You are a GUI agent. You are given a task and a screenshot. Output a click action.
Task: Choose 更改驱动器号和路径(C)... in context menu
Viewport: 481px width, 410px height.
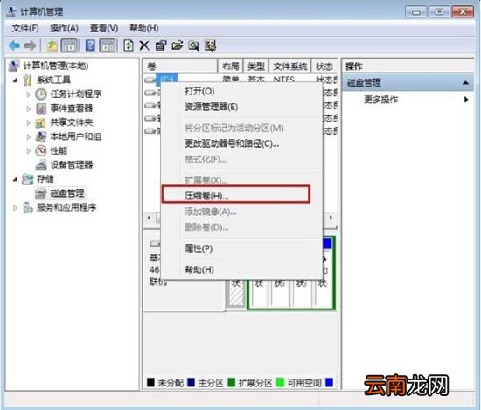click(x=242, y=143)
